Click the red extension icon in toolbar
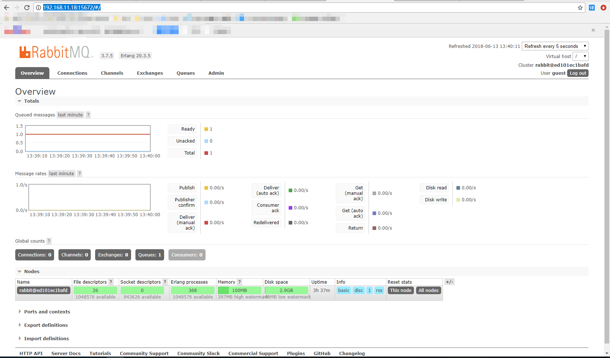Image resolution: width=610 pixels, height=358 pixels. pyautogui.click(x=603, y=8)
